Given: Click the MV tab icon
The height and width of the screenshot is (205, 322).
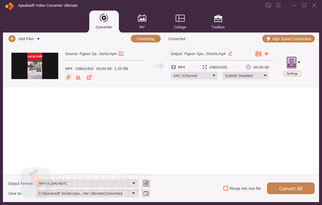Looking at the screenshot, I should (x=142, y=18).
